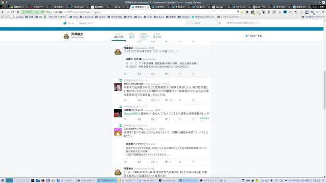Image resolution: width=326 pixels, height=183 pixels.
Task: Click the フォローする follow button
Action: coord(254,36)
